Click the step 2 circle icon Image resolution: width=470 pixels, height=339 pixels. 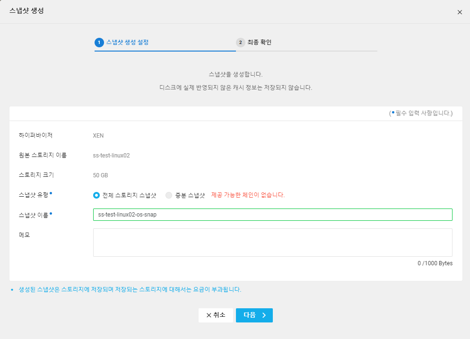pos(240,43)
